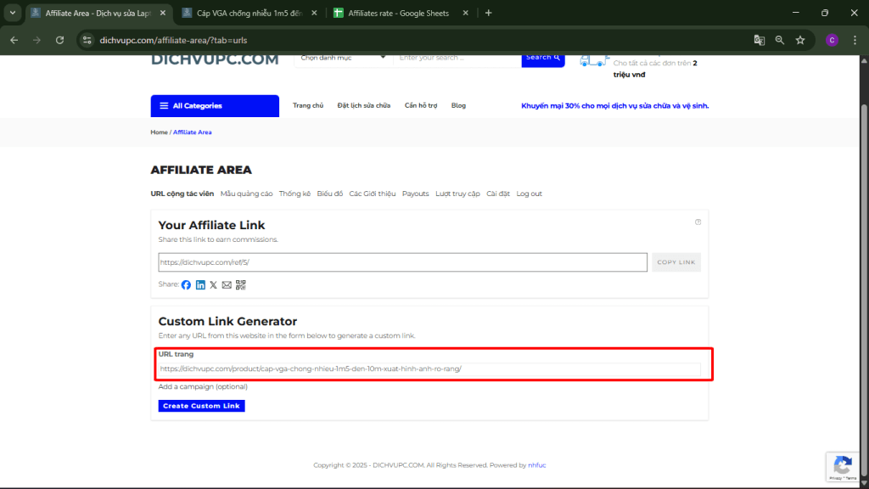Share affiliate link on LinkedIn

tap(200, 285)
